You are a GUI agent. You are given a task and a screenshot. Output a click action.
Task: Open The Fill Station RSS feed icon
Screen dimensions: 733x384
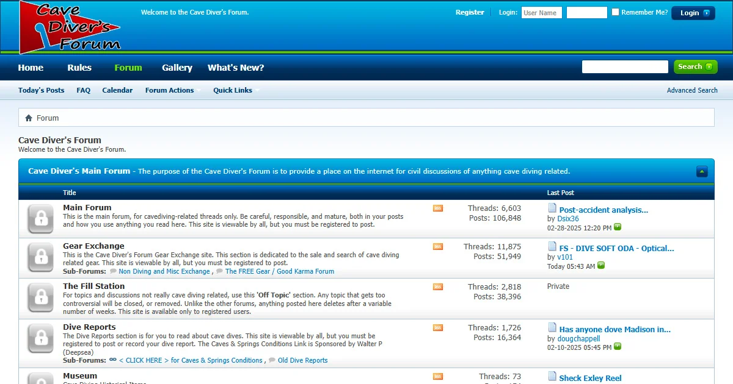point(438,287)
